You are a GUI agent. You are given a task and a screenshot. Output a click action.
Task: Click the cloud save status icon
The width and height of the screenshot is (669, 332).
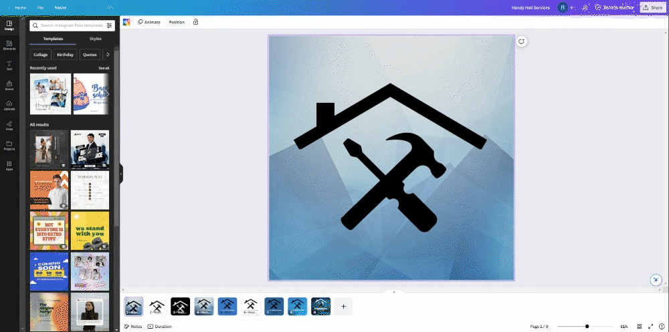click(x=110, y=7)
